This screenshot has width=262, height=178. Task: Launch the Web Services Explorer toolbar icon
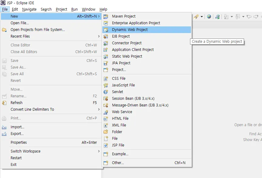pyautogui.click(x=217, y=16)
